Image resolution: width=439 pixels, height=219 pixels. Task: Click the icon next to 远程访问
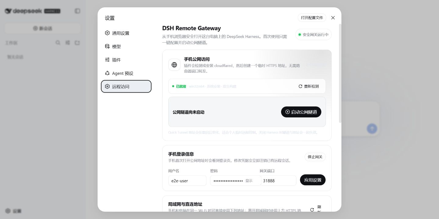click(x=107, y=86)
